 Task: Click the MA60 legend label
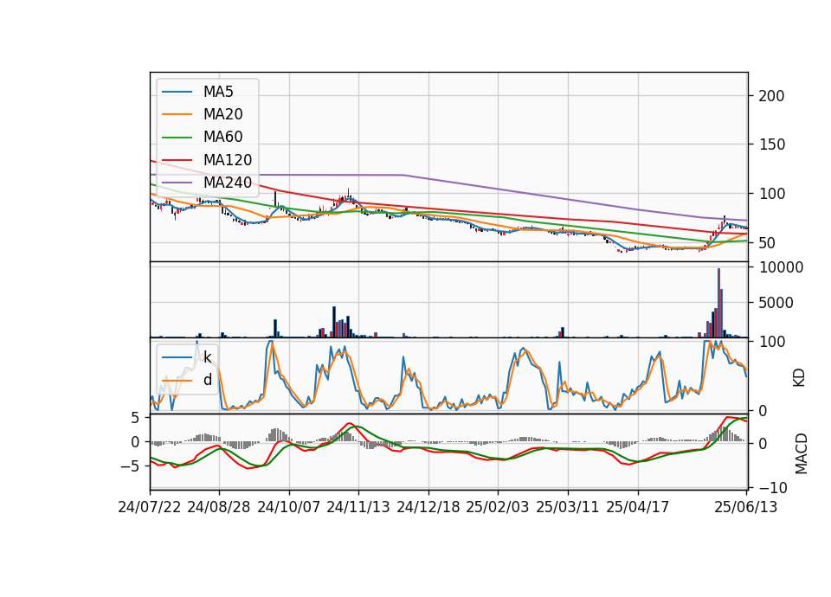[x=222, y=137]
